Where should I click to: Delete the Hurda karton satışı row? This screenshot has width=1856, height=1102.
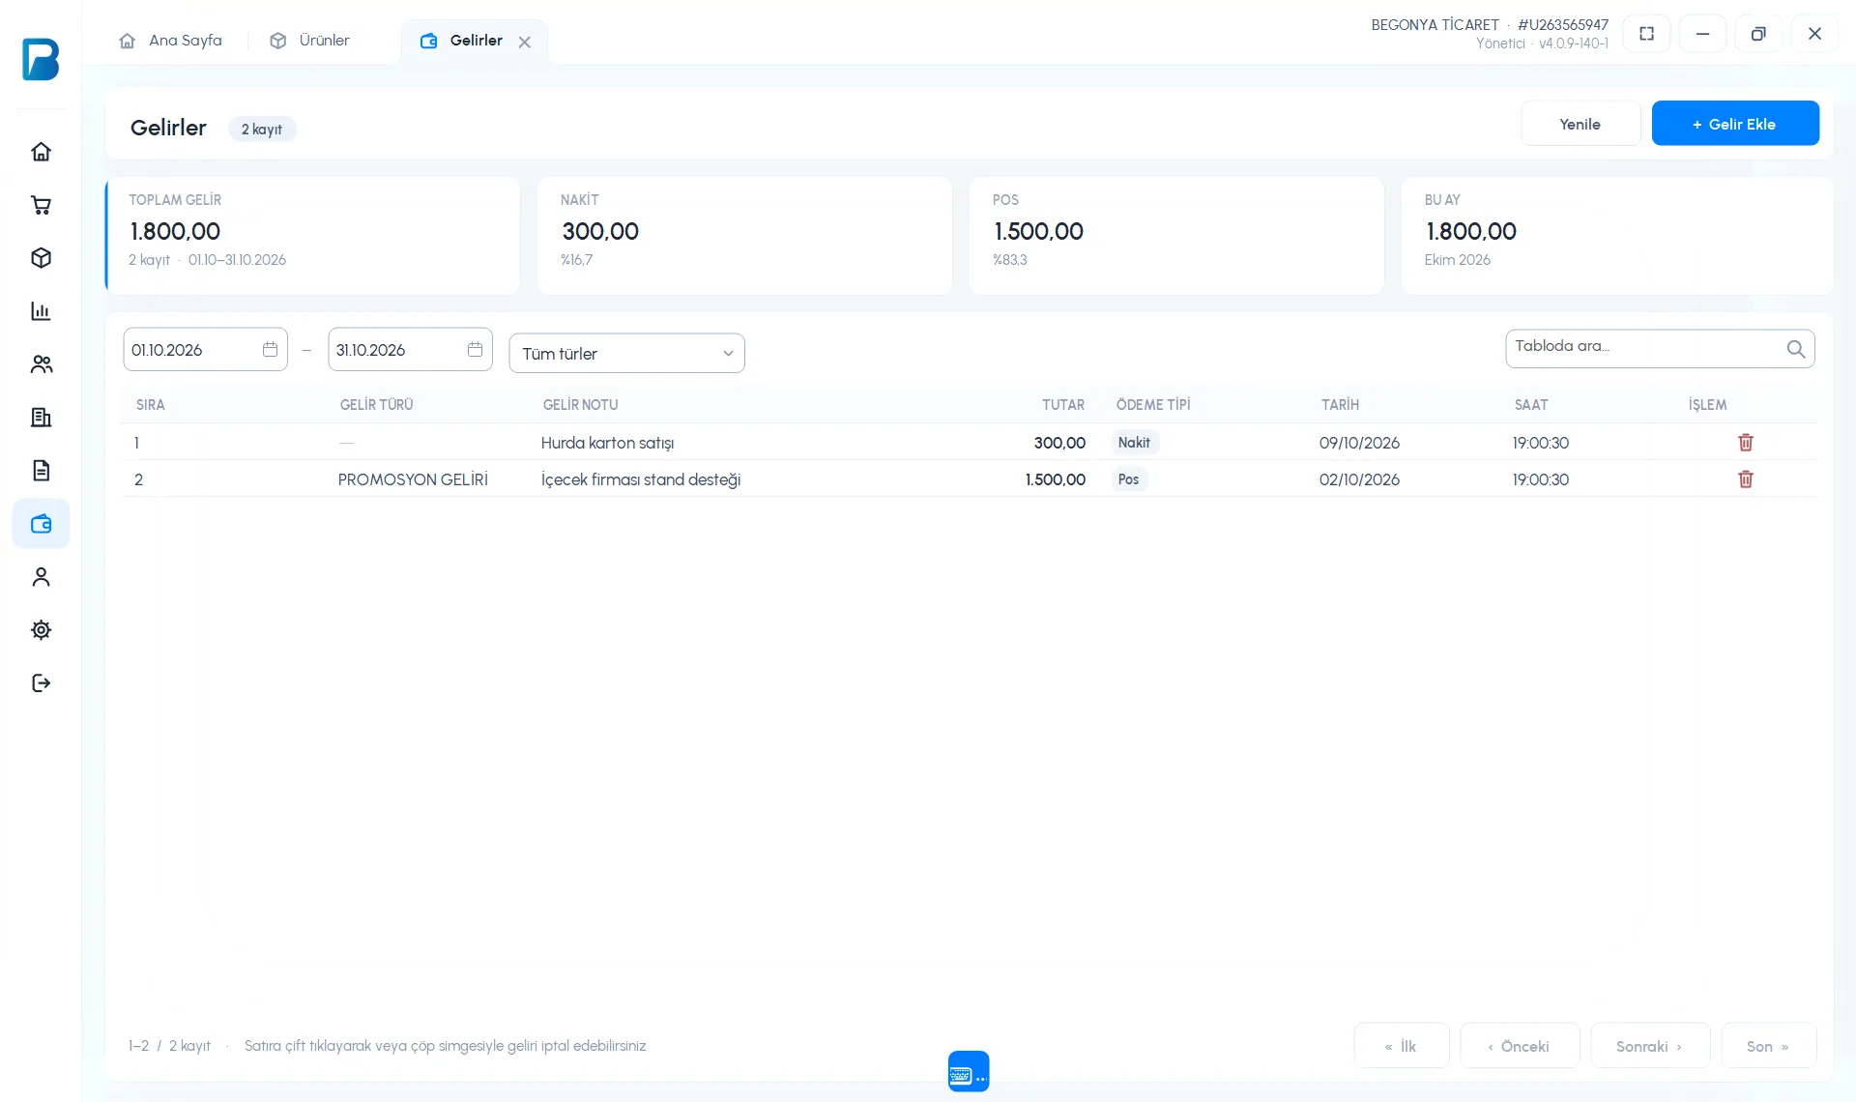[1746, 443]
